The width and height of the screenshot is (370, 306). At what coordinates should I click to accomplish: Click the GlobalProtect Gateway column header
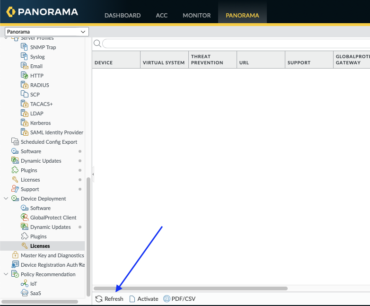pyautogui.click(x=352, y=60)
